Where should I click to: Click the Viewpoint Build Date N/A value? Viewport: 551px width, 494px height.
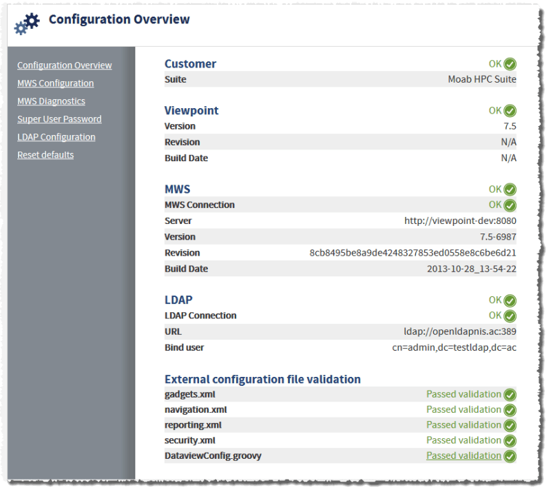508,158
